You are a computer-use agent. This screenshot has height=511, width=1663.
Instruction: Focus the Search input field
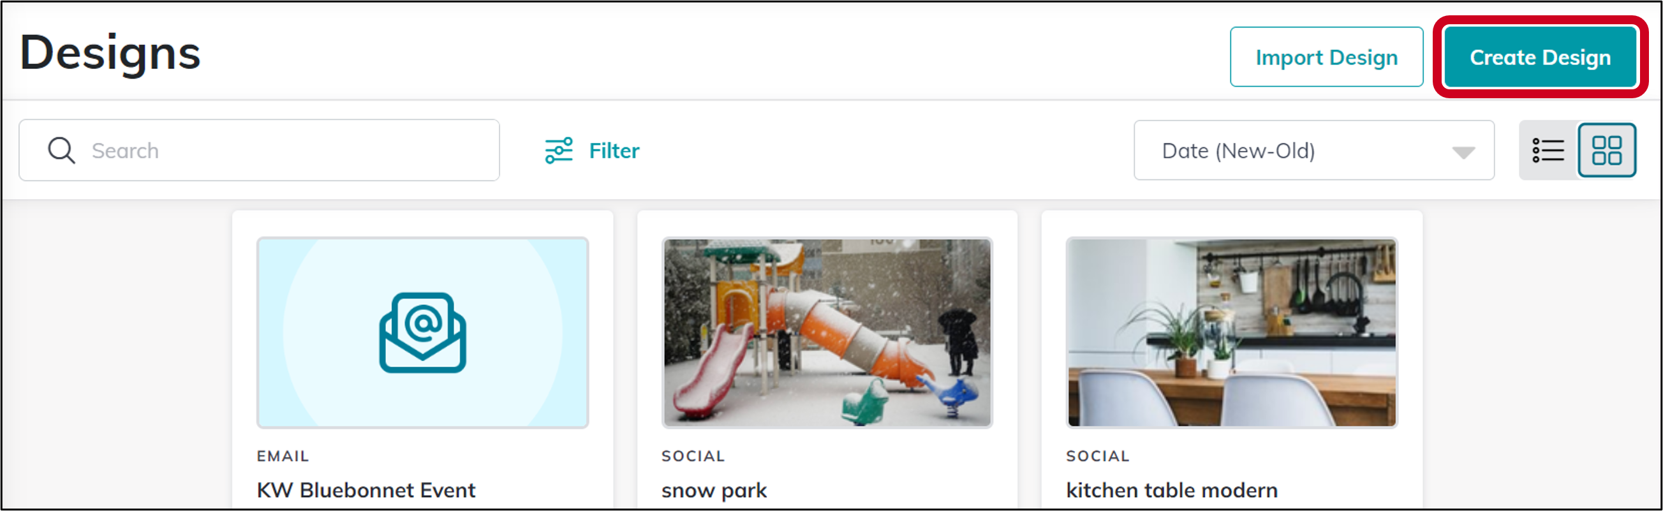coord(259,151)
